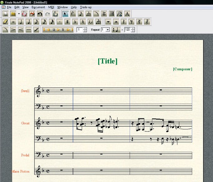Increase the playback measure number

click(x=85, y=28)
